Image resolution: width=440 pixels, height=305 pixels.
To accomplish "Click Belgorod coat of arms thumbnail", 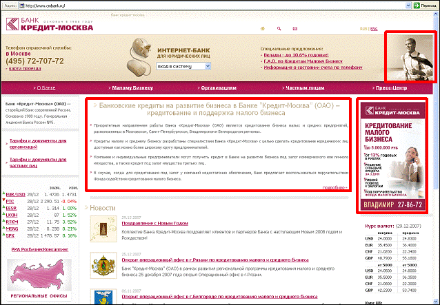I will (x=103, y=297).
